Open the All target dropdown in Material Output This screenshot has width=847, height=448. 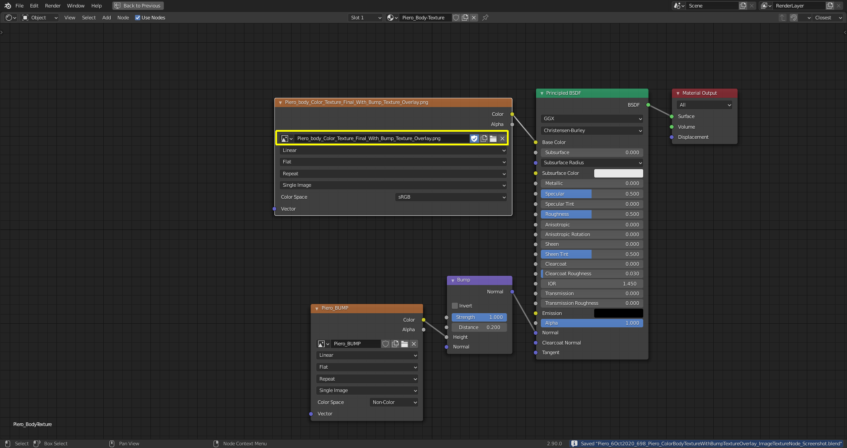click(705, 105)
